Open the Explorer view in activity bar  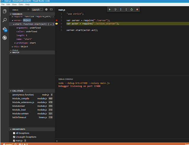pos(5,11)
